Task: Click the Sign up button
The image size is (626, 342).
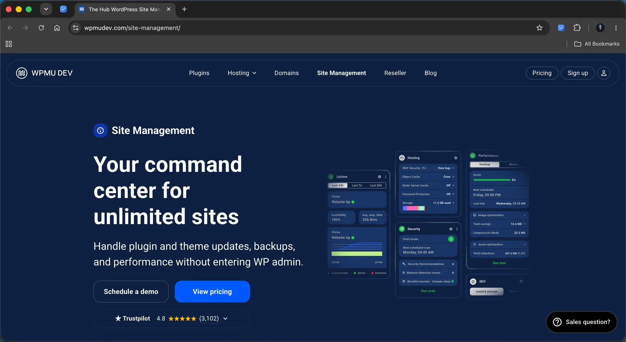Action: pyautogui.click(x=577, y=73)
